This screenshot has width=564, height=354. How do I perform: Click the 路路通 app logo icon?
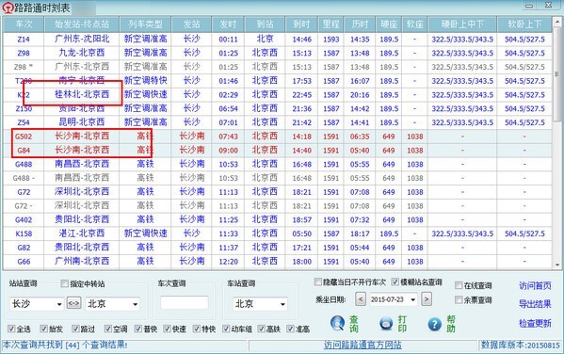click(x=8, y=8)
